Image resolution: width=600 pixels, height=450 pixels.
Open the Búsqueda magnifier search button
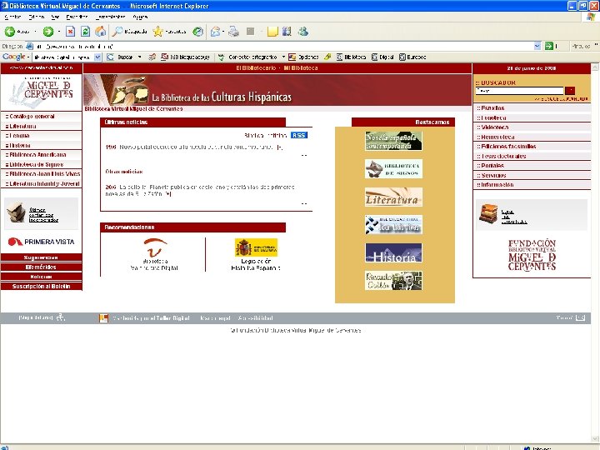pos(129,32)
